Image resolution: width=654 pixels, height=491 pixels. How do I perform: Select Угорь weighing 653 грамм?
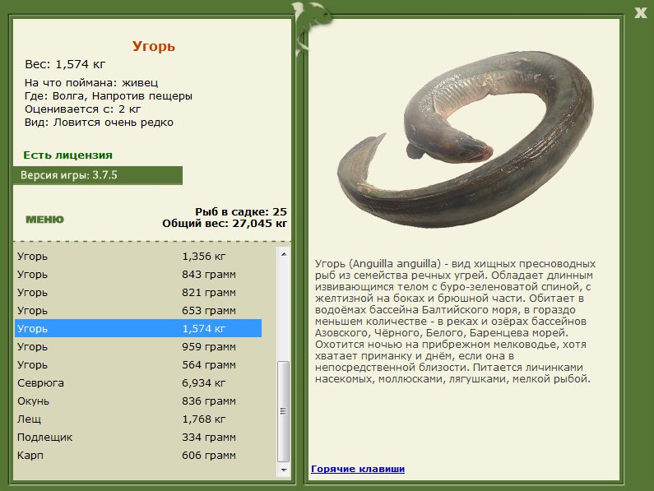pyautogui.click(x=138, y=310)
